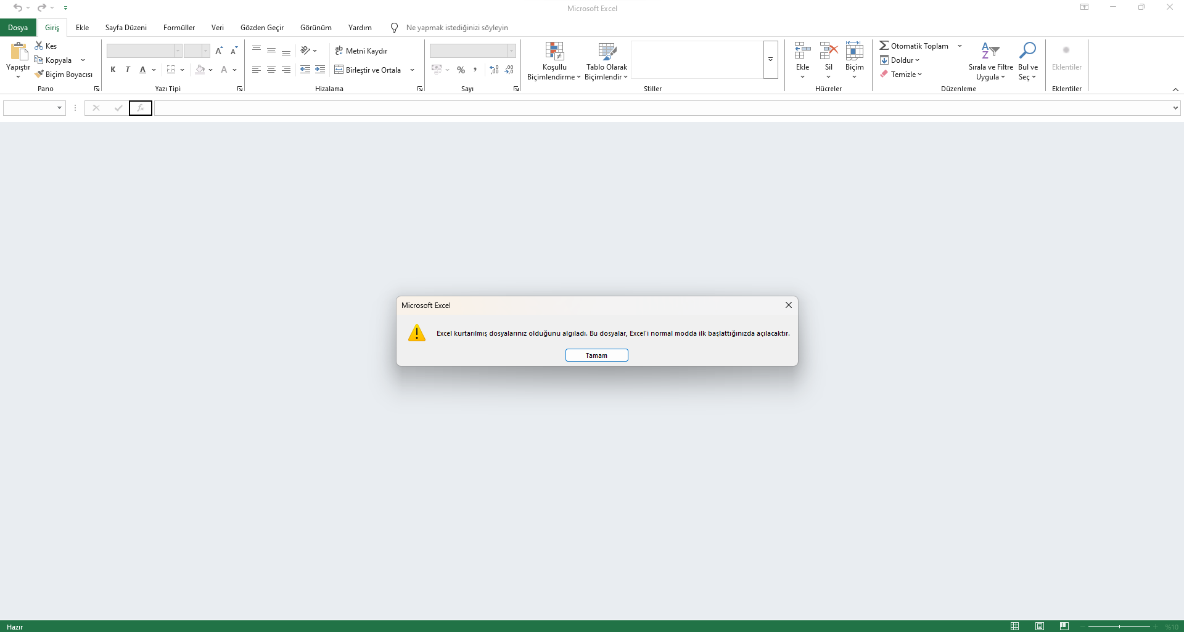Click the Ekle cells insert icon

802,51
